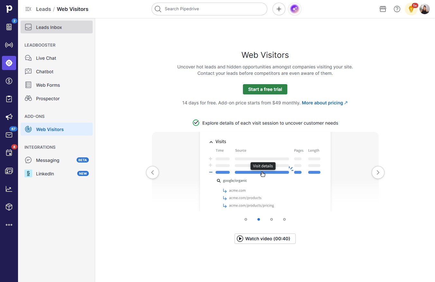435x282 pixels.
Task: Click Start a free trial button
Action: coord(265,89)
